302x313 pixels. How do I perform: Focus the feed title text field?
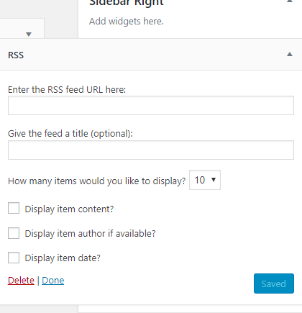[x=151, y=150]
